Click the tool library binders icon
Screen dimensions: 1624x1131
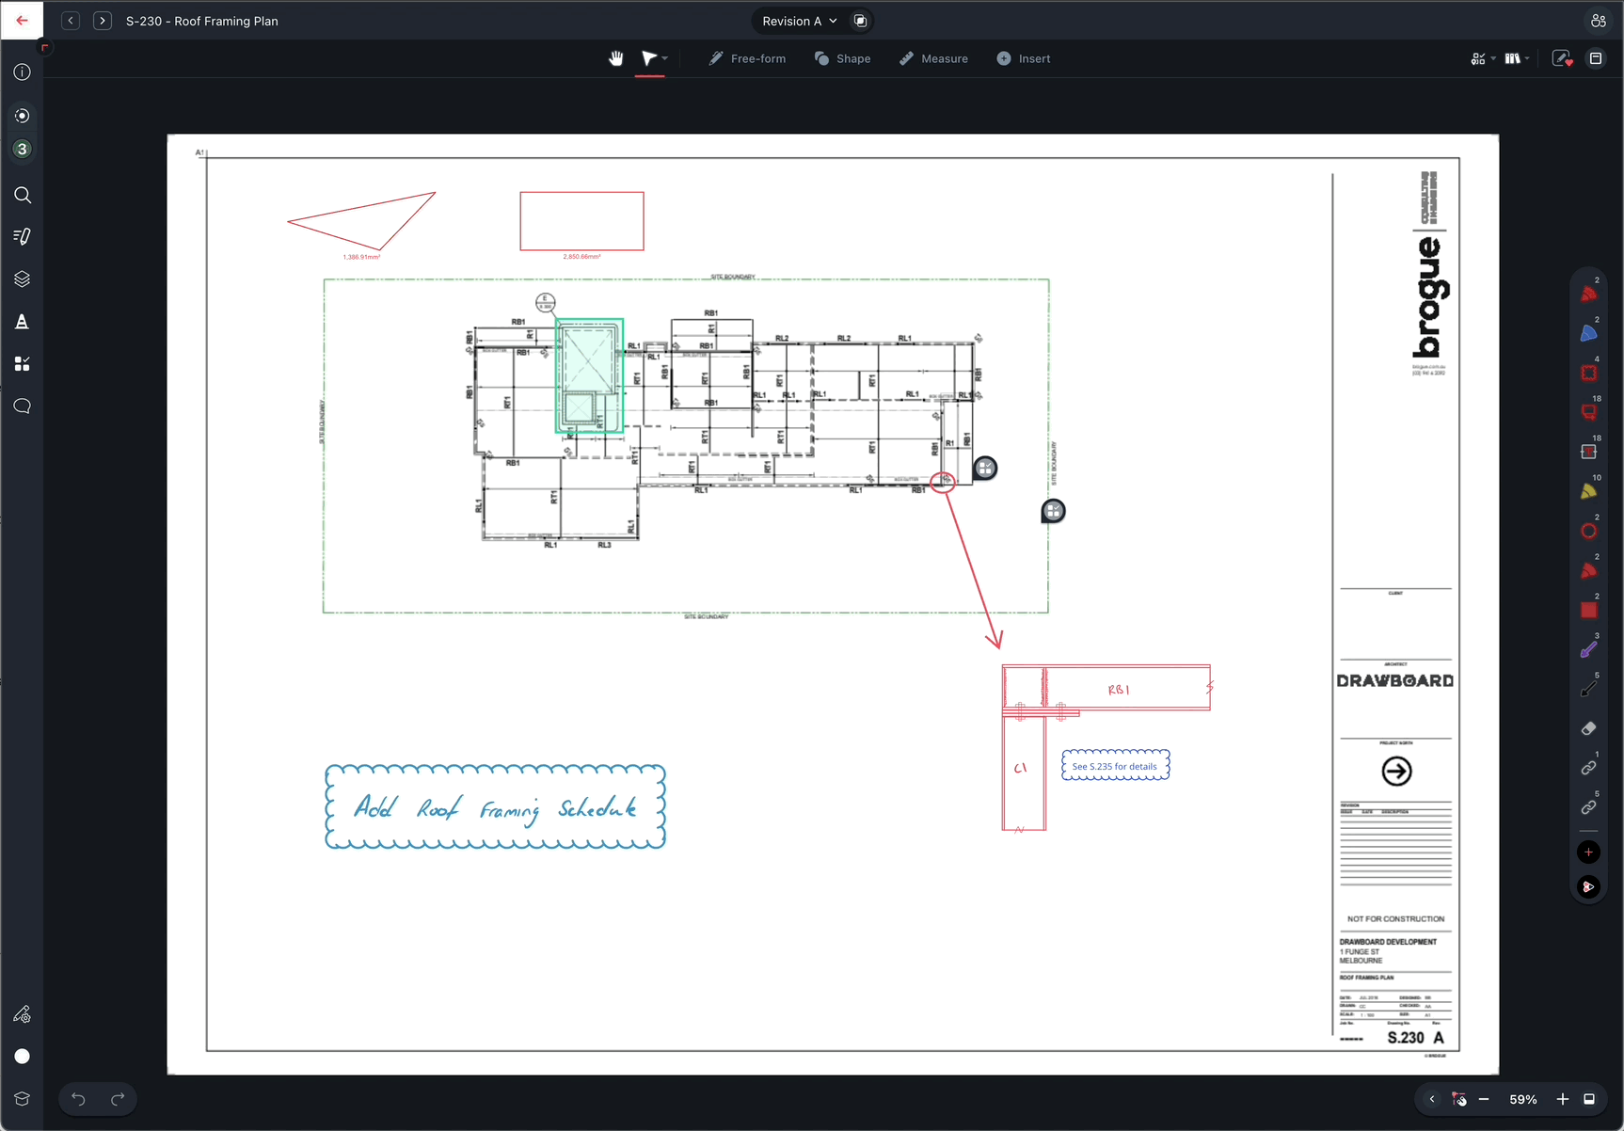(x=1512, y=58)
